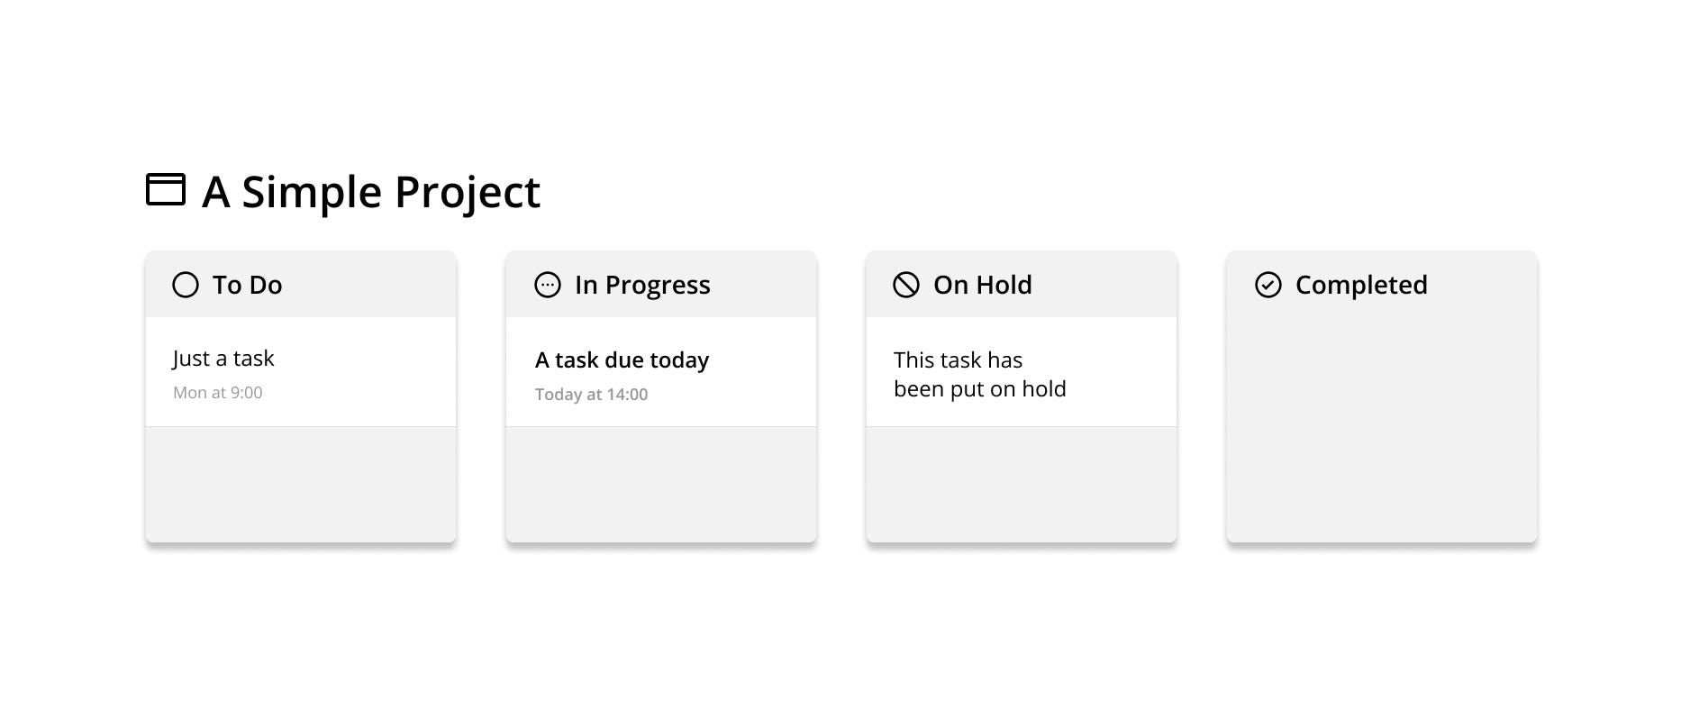Select the 'A task due today' card

tap(660, 373)
